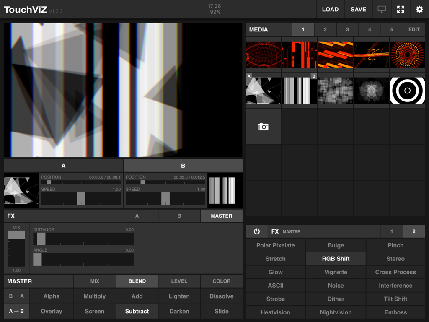This screenshot has height=322, width=429.
Task: Deselect the RGB Shift effect
Action: (336, 259)
